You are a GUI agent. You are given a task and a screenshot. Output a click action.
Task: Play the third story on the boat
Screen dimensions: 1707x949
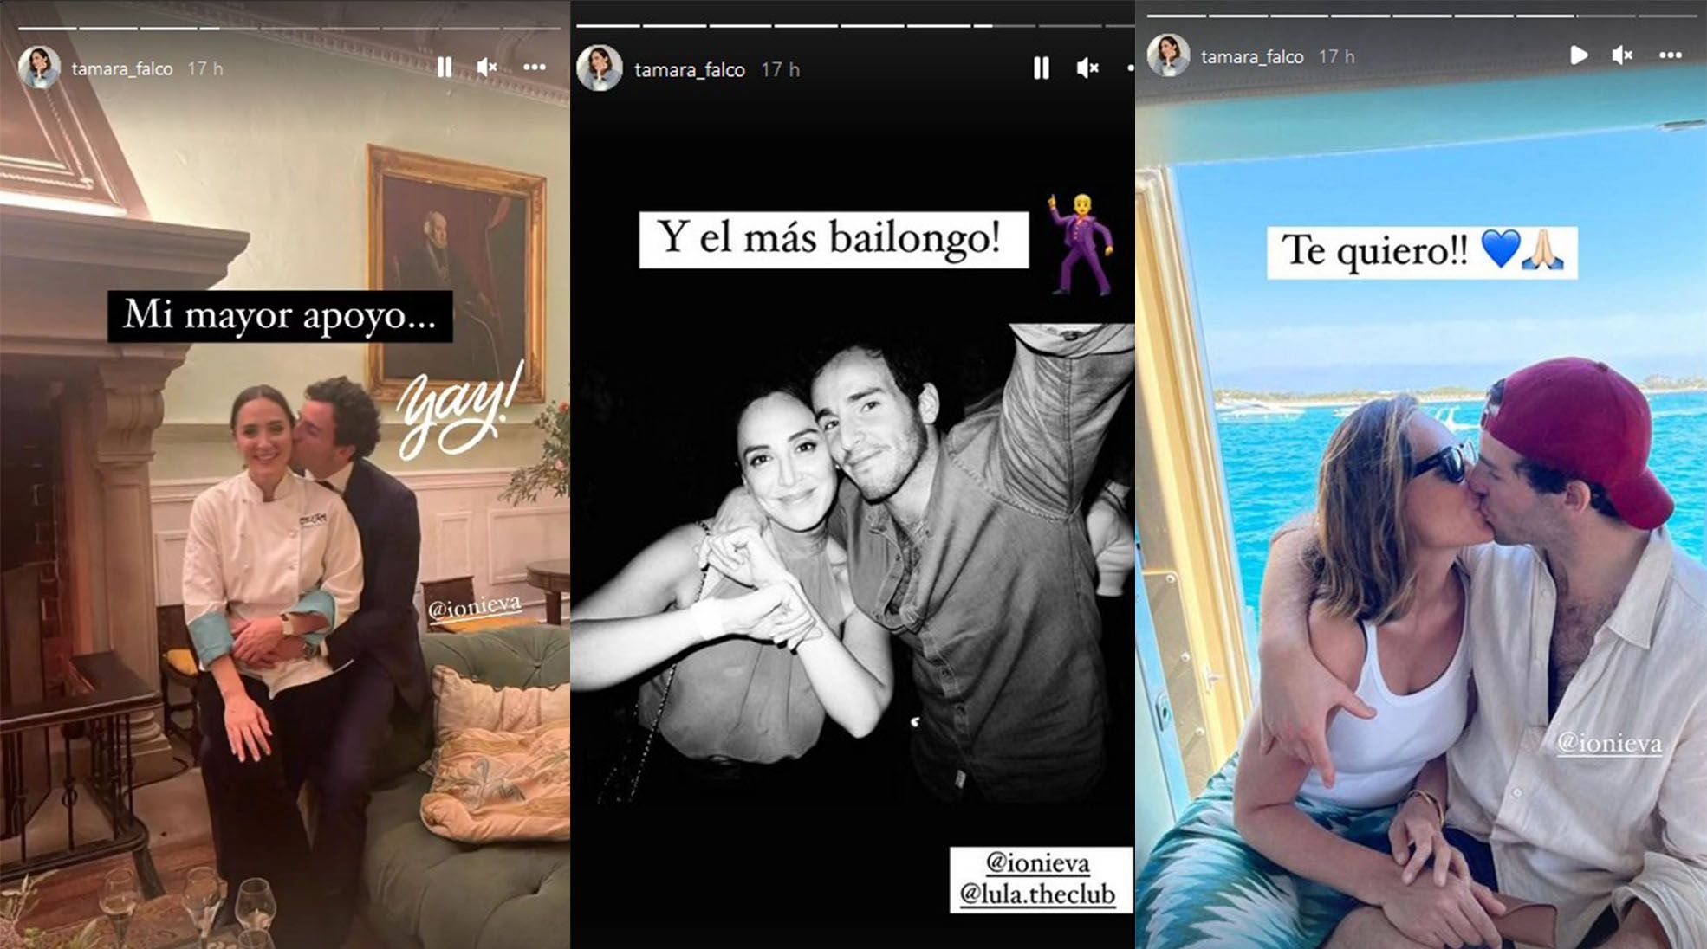(1579, 55)
